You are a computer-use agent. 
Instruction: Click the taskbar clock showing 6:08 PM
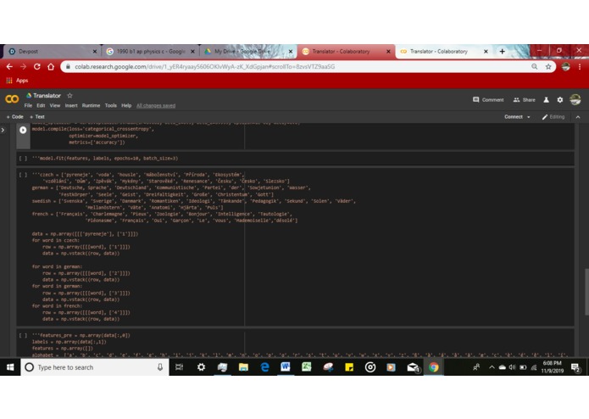(553, 367)
